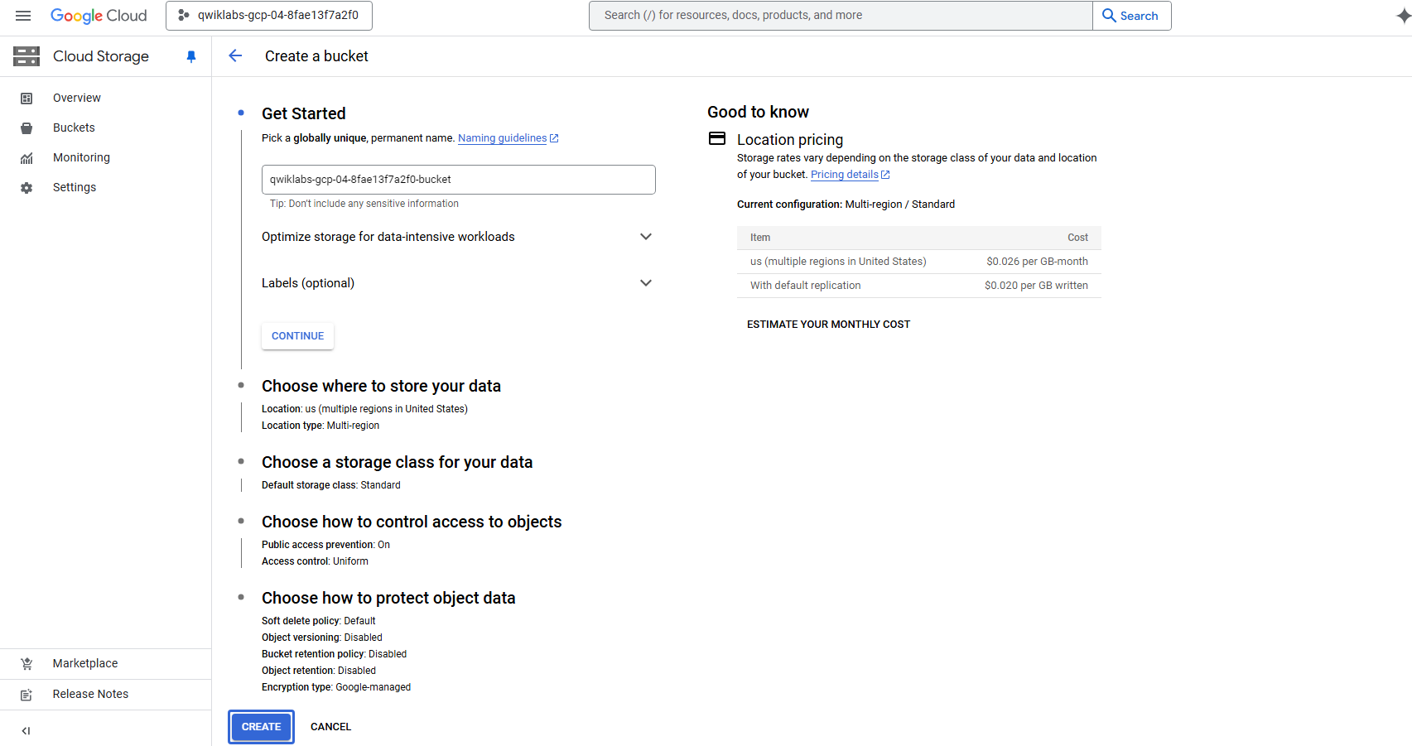This screenshot has height=746, width=1412.
Task: Click ESTIMATE YOUR MONTHLY COST
Action: (828, 325)
